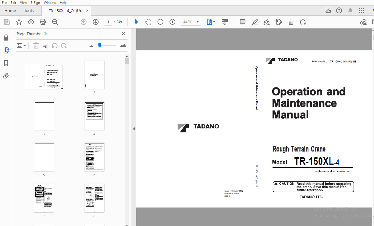Open the View menu
The image size is (374, 226).
(24, 2)
